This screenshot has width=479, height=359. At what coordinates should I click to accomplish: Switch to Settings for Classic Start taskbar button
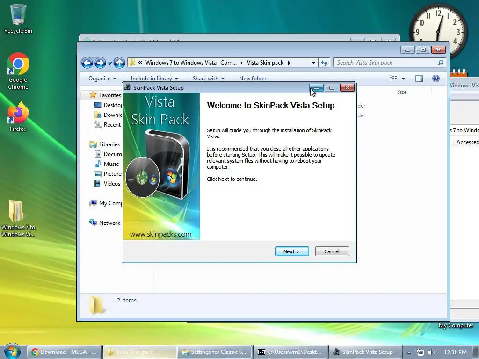click(214, 352)
